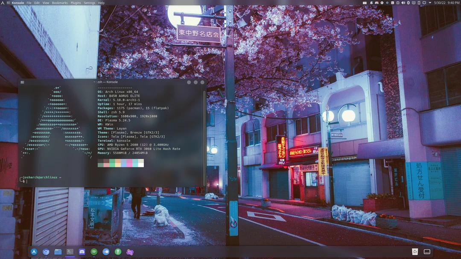The width and height of the screenshot is (461, 259).
Task: Open the Trash from the taskbar
Action: point(415,252)
